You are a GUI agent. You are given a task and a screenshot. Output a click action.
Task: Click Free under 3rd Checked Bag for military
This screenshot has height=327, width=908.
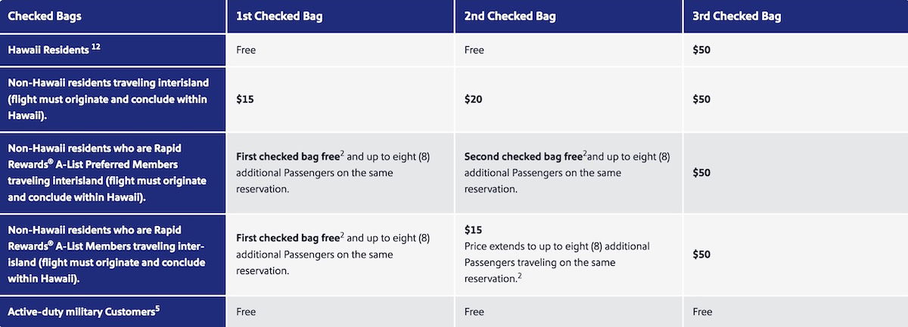(702, 311)
